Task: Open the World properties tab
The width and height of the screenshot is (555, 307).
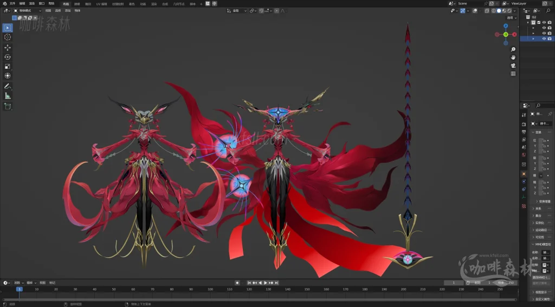Action: 524,154
